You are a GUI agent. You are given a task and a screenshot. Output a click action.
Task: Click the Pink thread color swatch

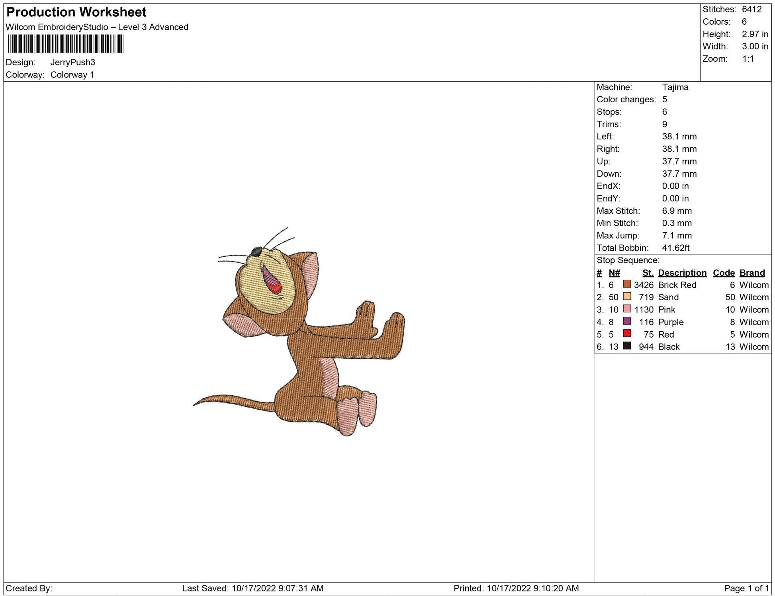[x=627, y=309]
